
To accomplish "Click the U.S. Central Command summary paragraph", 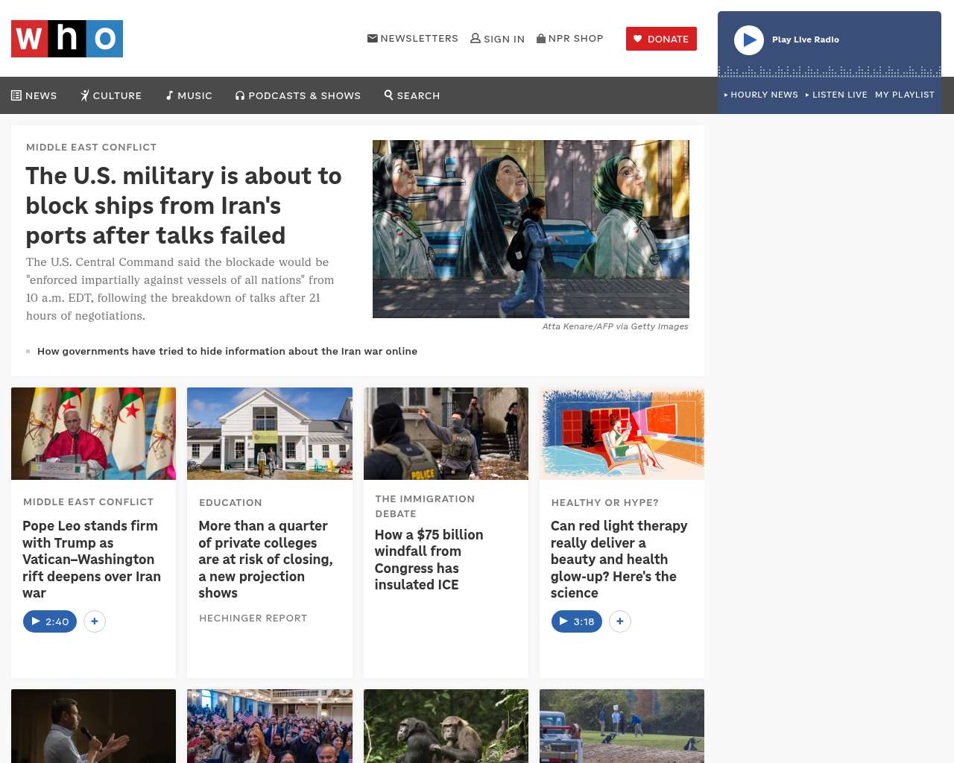I will click(x=180, y=289).
